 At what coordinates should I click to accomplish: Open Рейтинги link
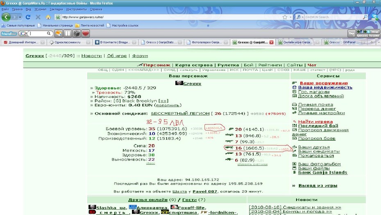(270, 65)
